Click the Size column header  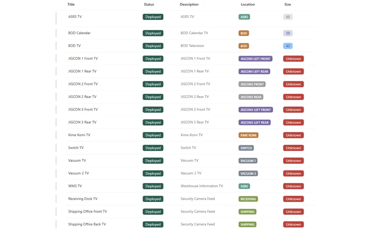point(287,5)
